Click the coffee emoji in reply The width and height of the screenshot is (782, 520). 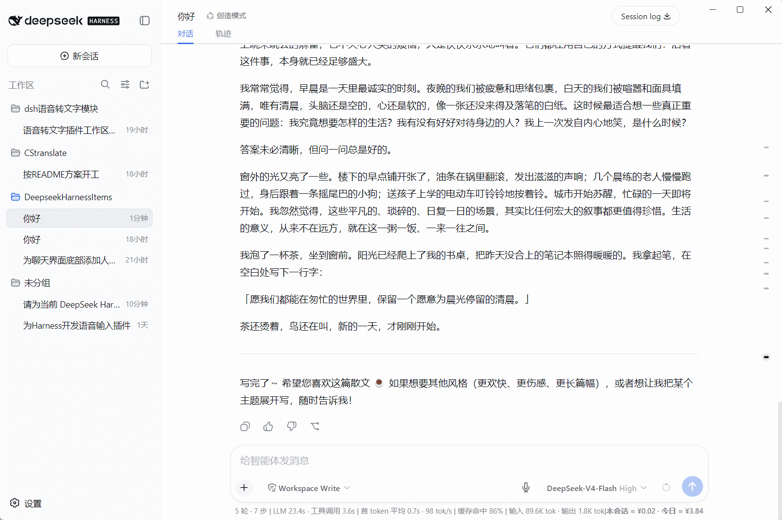pos(379,383)
